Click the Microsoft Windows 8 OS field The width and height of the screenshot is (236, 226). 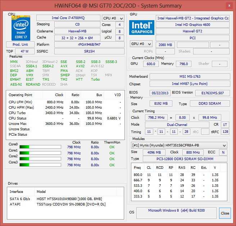tap(176, 213)
